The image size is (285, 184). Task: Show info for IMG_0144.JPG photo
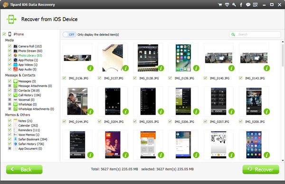pos(90,111)
